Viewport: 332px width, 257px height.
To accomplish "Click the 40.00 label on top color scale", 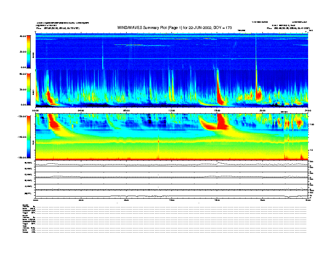I will pyautogui.click(x=23, y=36).
